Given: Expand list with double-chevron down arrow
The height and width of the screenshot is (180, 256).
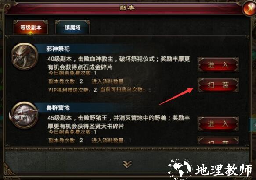Looking at the screenshot, I should [x=127, y=164].
